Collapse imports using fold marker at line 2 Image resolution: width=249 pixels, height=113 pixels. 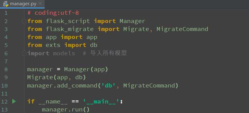(24, 21)
